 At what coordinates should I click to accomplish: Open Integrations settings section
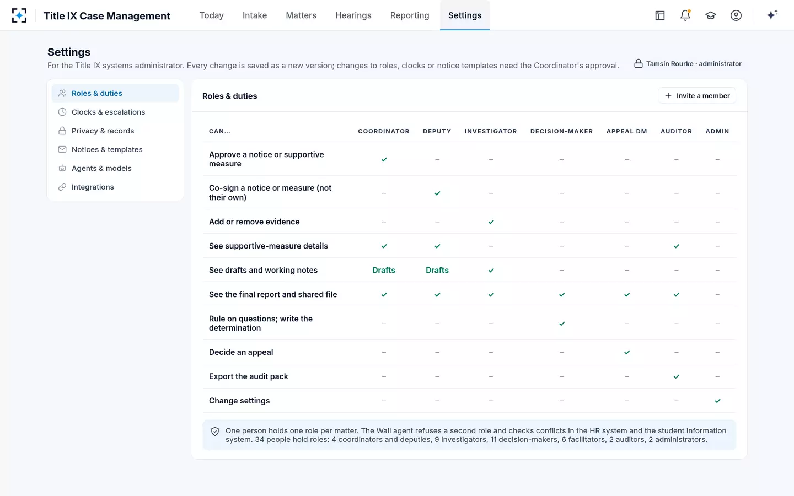pos(115,187)
